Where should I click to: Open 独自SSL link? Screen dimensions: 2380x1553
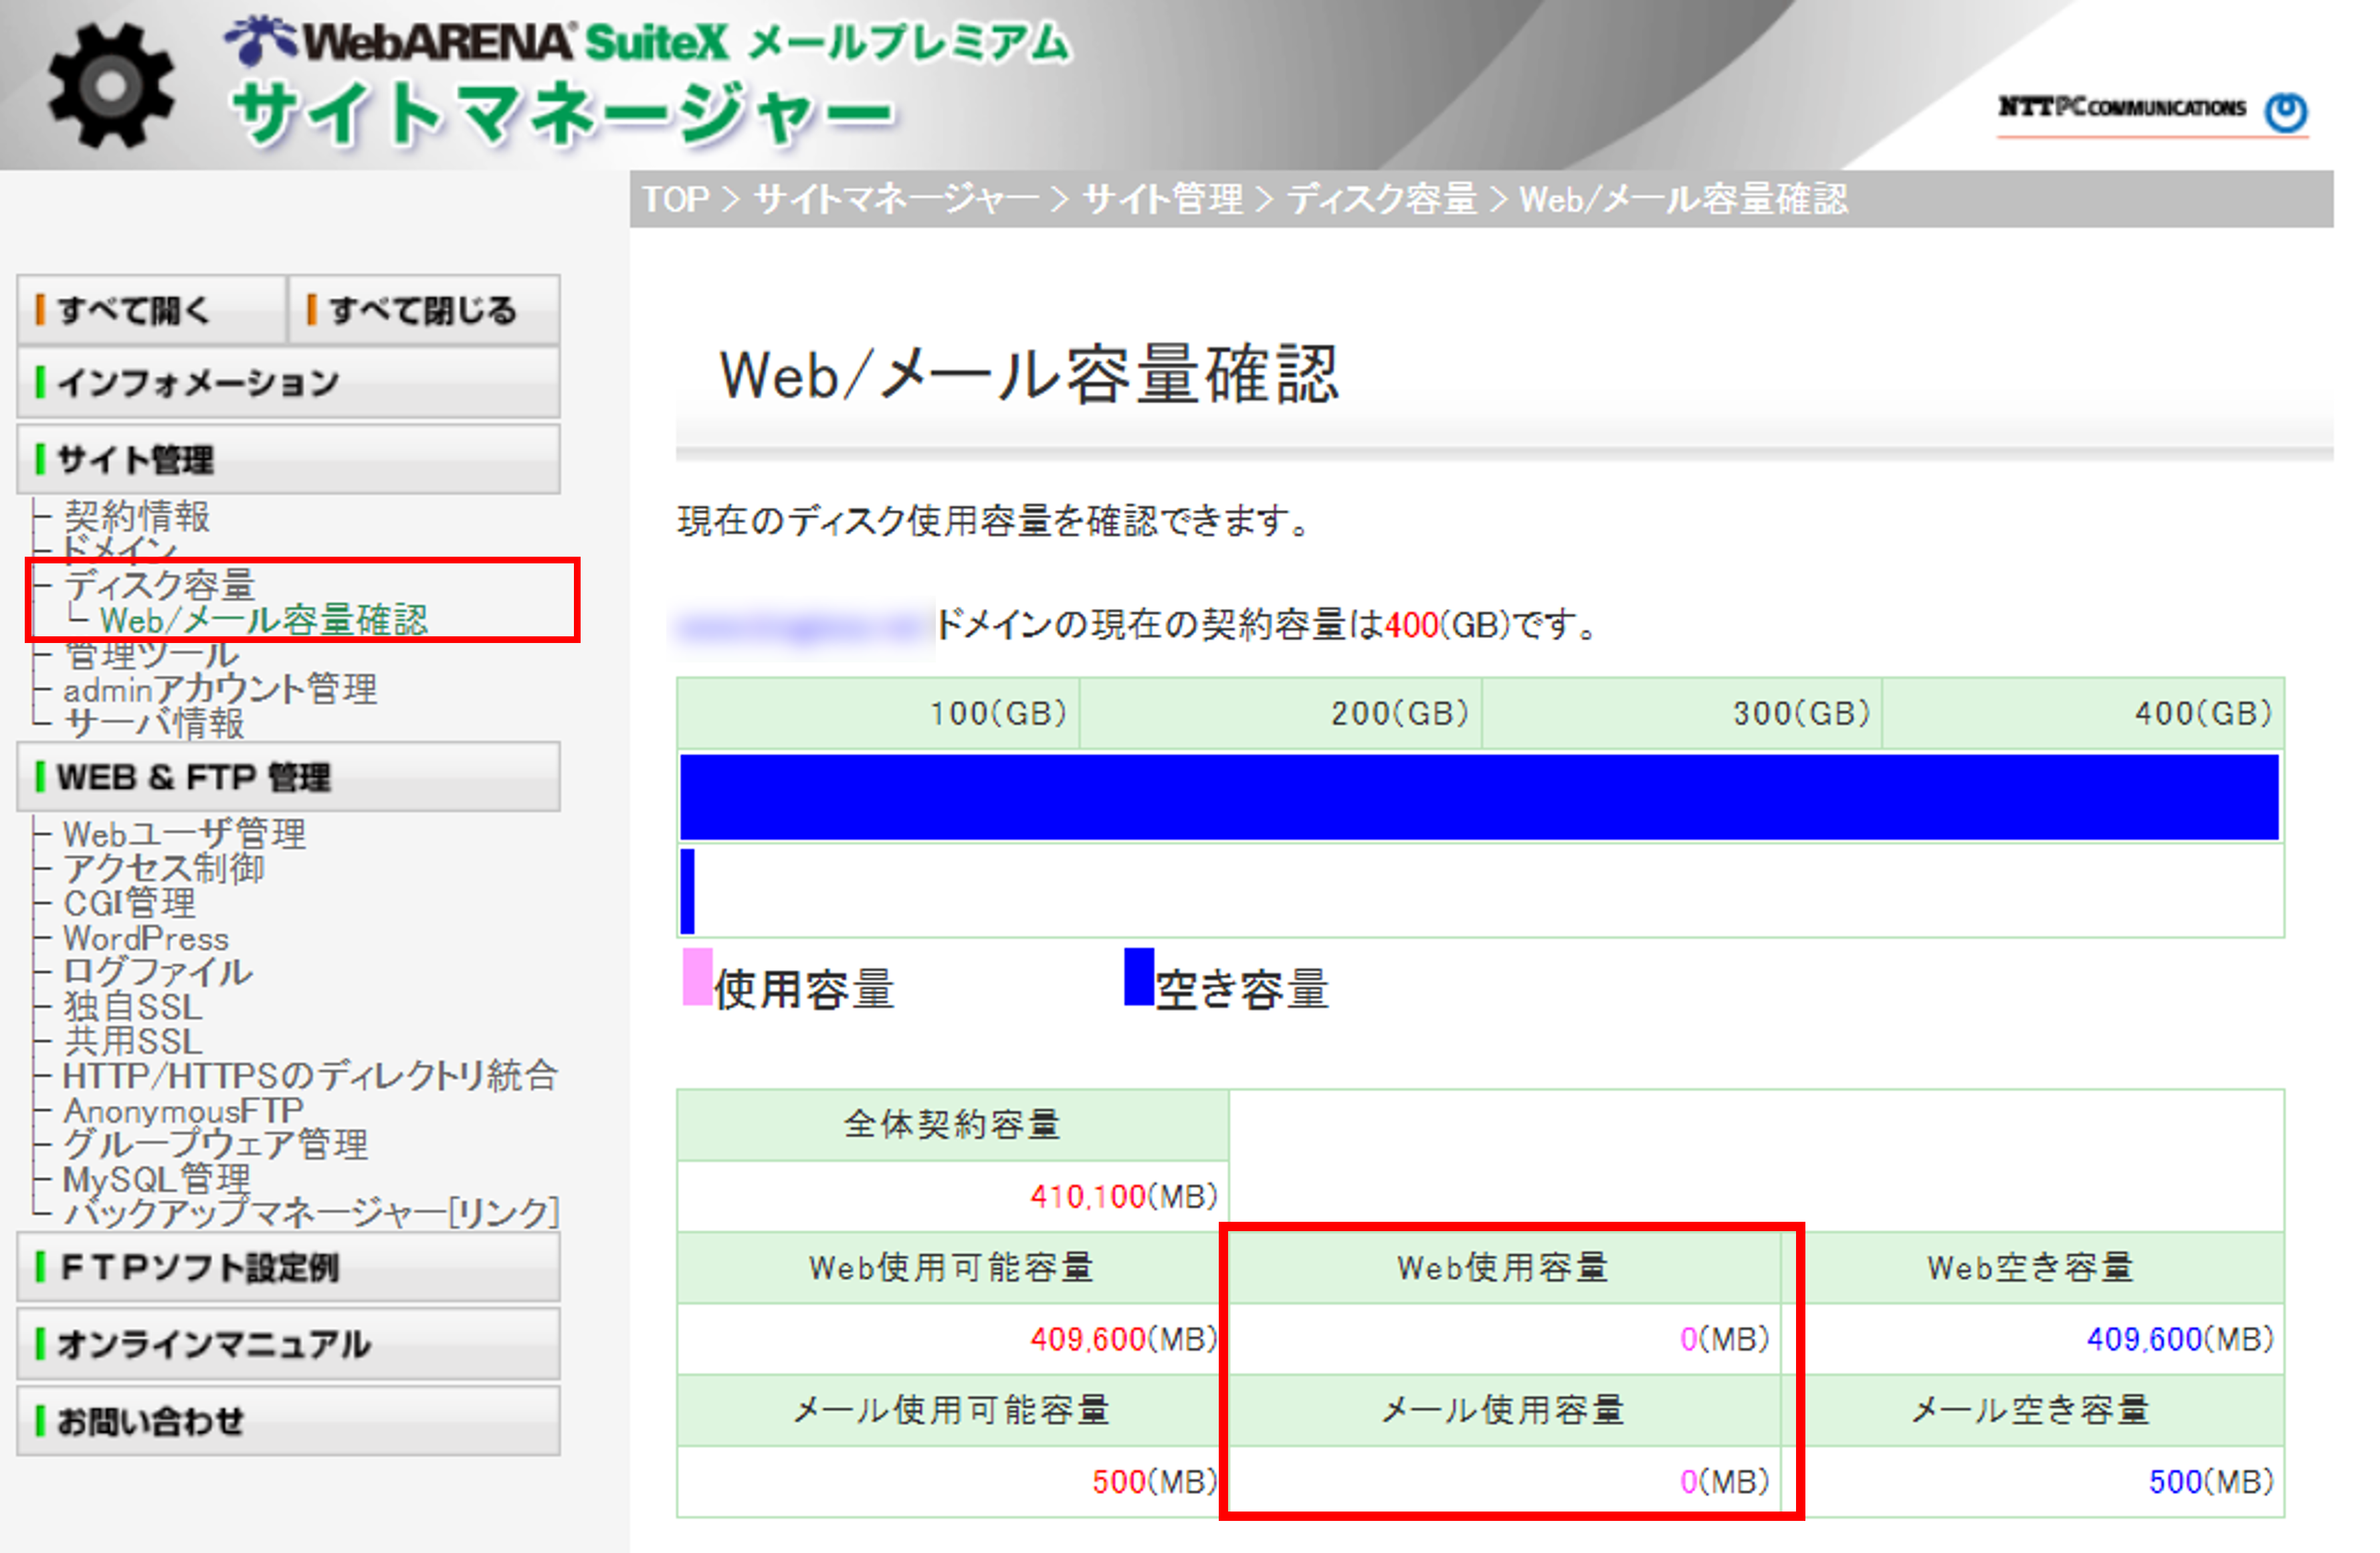pos(133,1006)
